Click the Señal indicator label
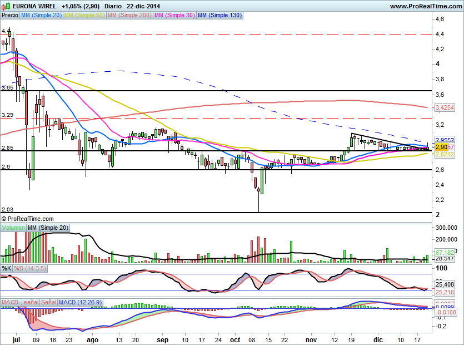Image resolution: width=464 pixels, height=345 pixels. [49, 302]
